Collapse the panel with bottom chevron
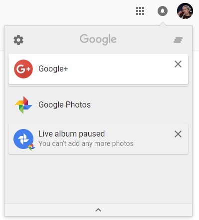 click(x=98, y=210)
